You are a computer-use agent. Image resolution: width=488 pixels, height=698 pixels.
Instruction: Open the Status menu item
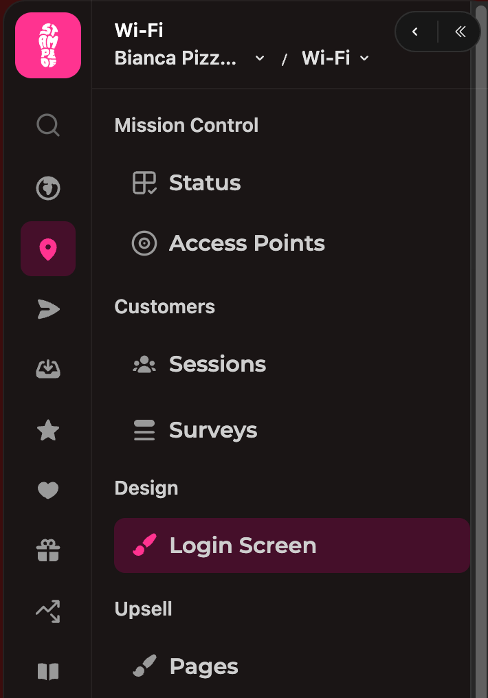(x=205, y=183)
